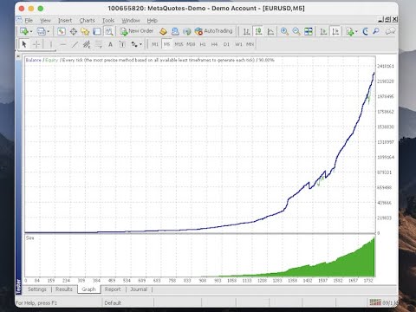The width and height of the screenshot is (416, 312).
Task: Open the Help menu
Action: (x=153, y=21)
